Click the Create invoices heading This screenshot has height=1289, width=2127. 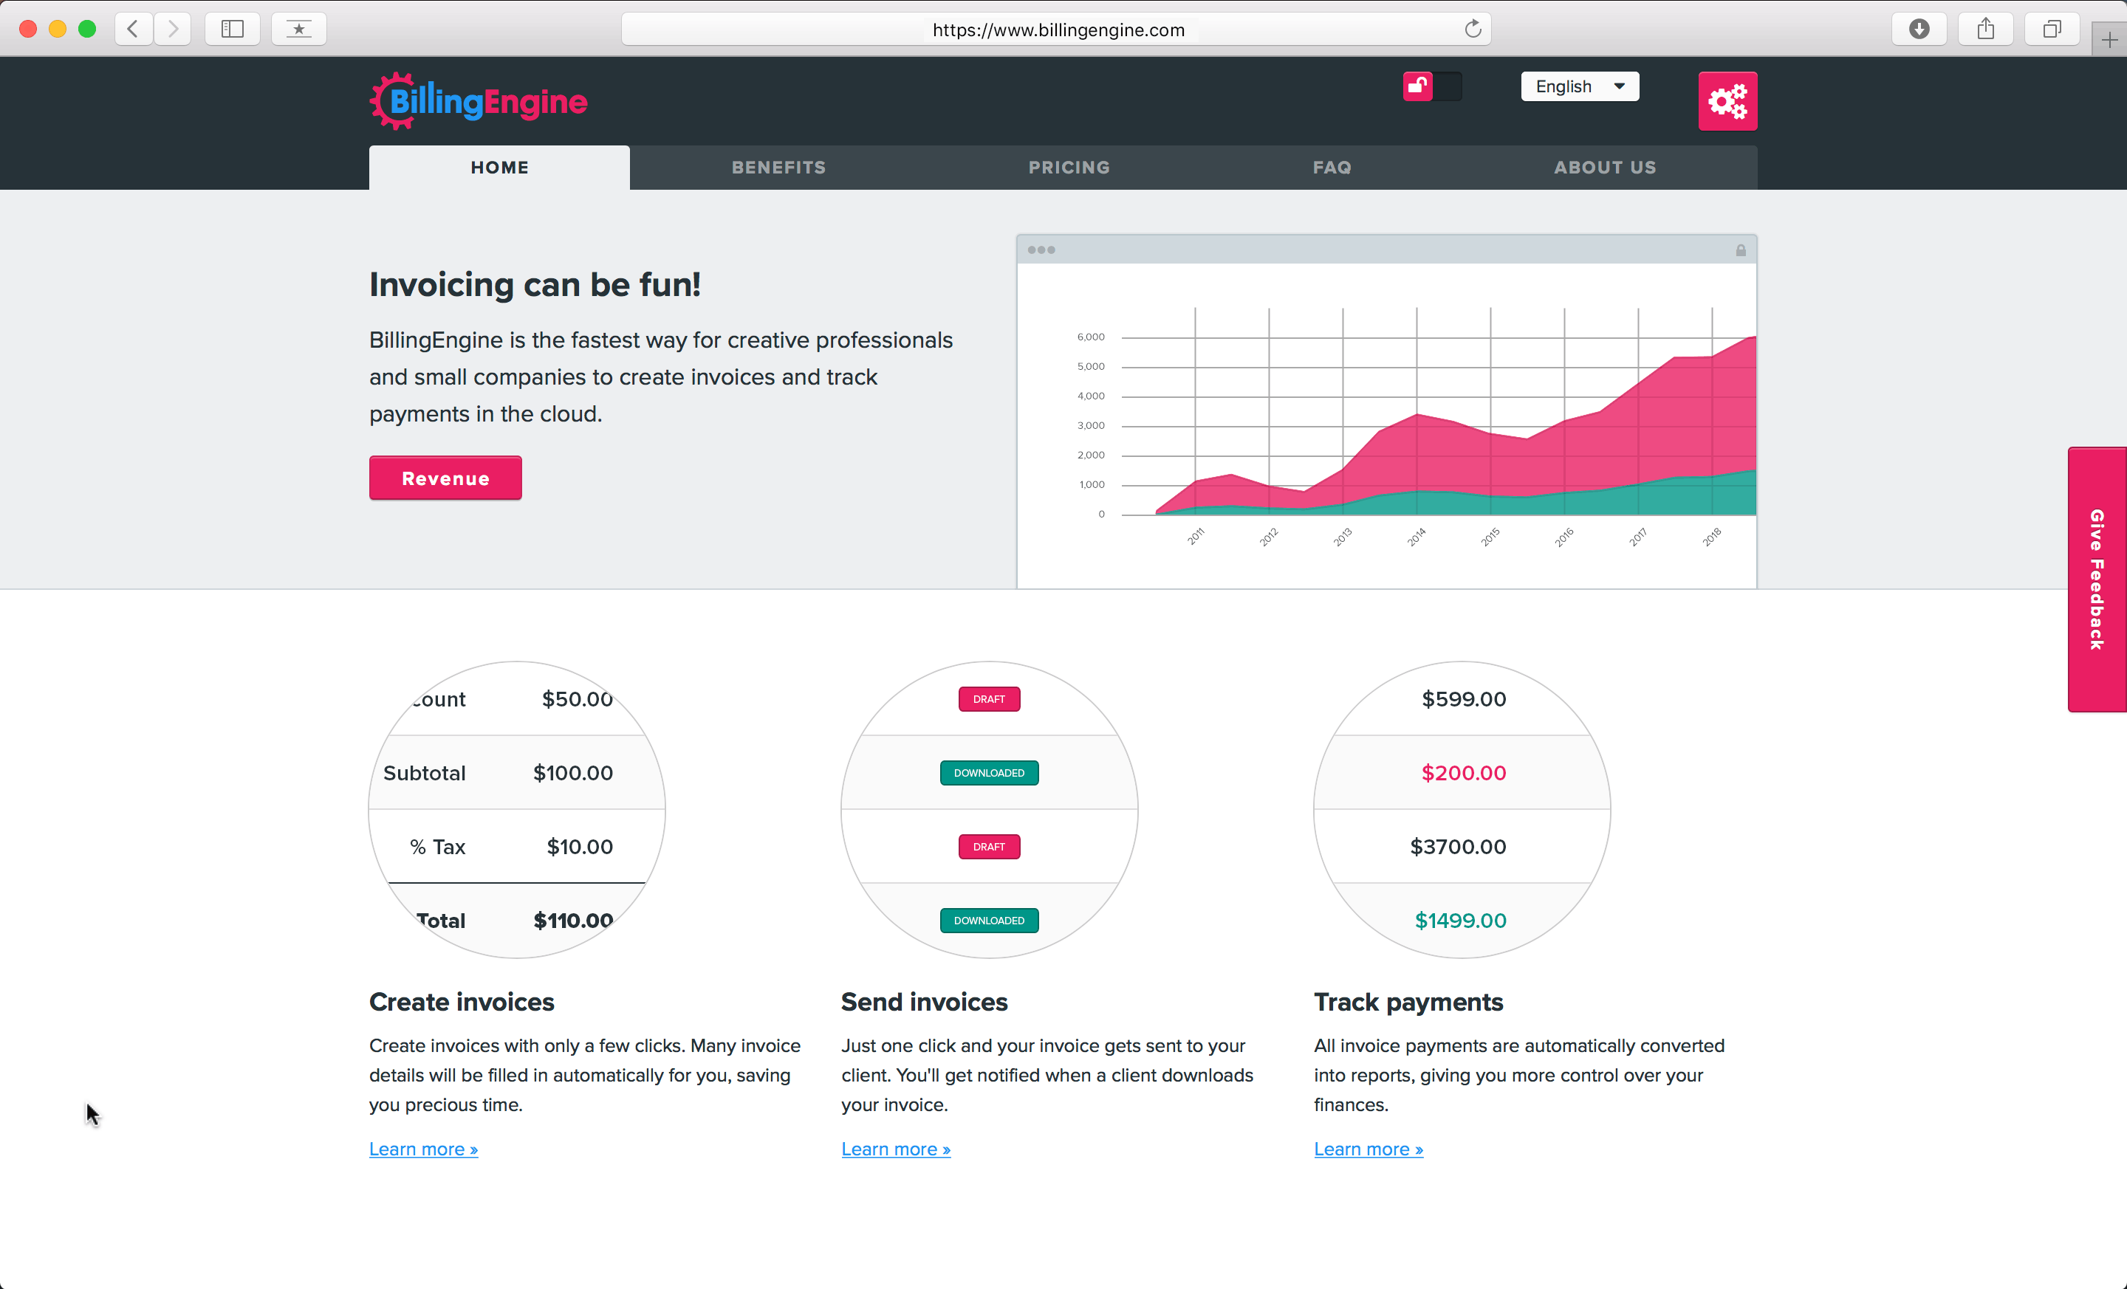coord(462,1002)
